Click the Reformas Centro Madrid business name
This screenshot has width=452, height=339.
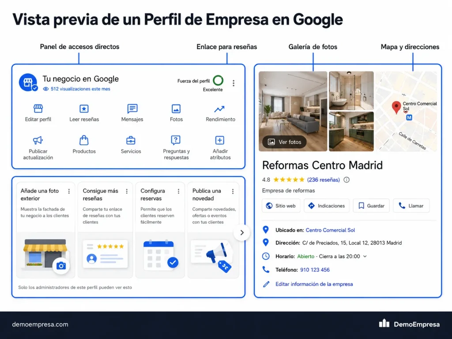tap(322, 165)
